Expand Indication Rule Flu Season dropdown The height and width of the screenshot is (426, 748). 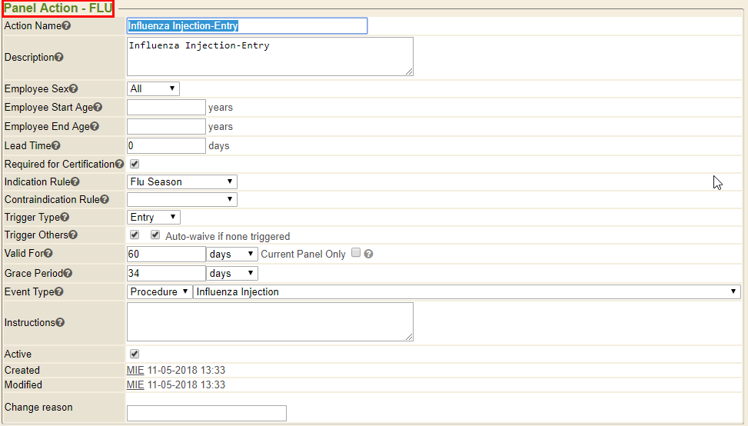tap(181, 181)
